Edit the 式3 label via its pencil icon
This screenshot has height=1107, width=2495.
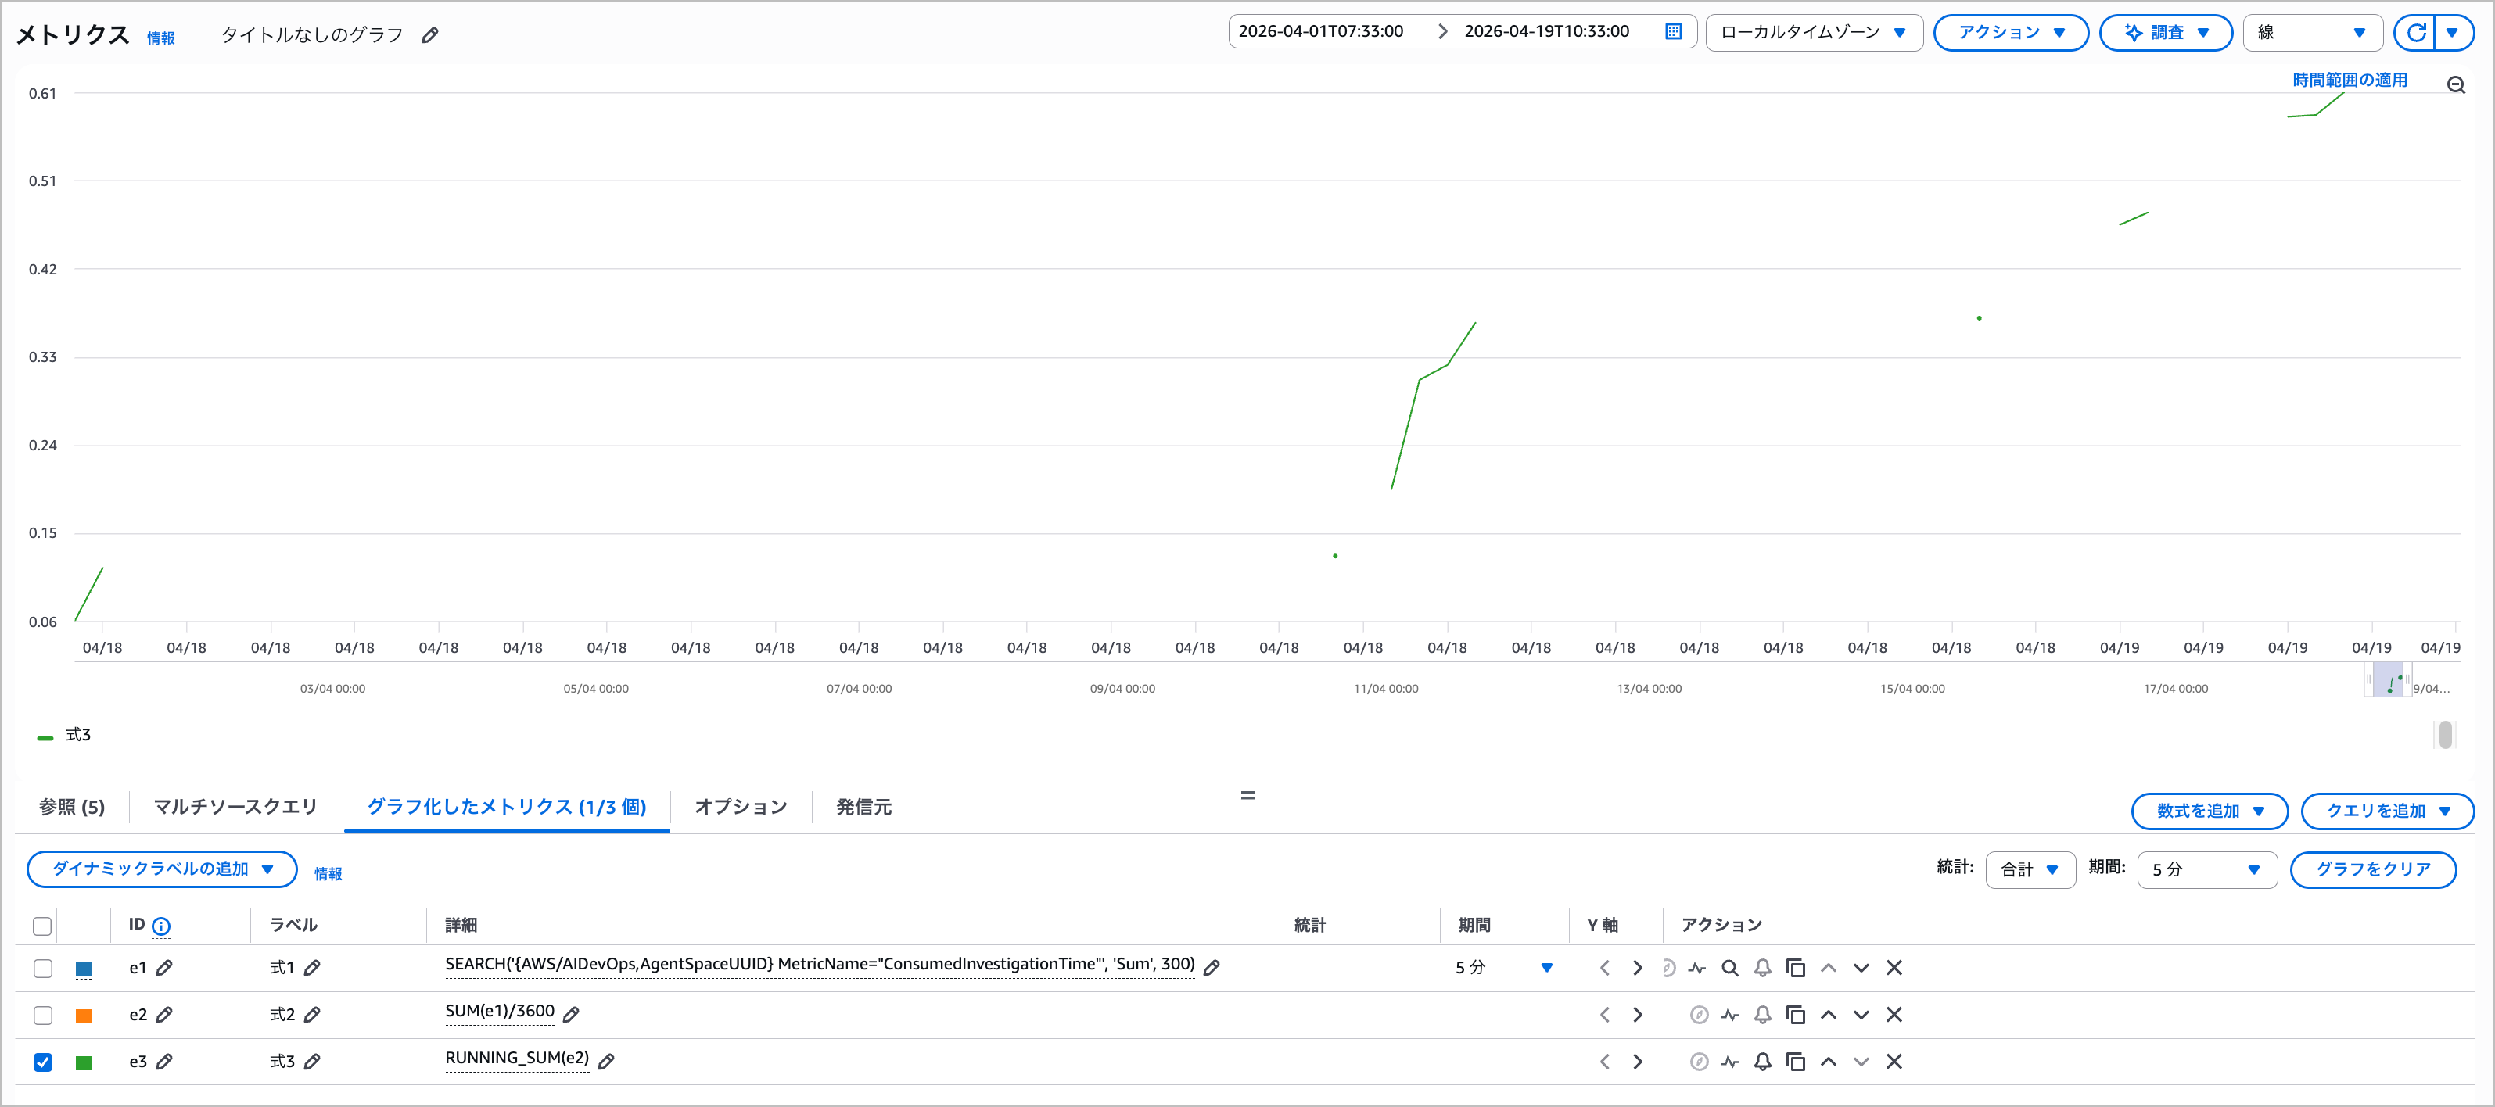coord(311,1061)
